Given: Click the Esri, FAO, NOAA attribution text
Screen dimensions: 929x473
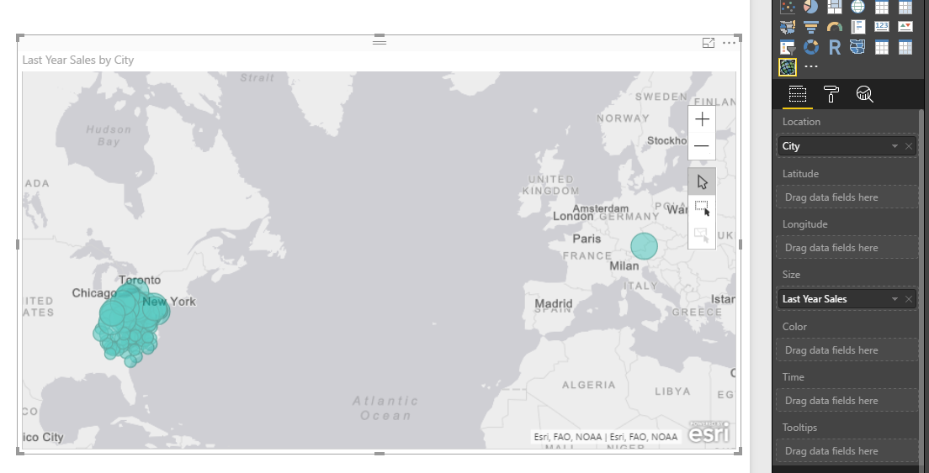Looking at the screenshot, I should coord(606,437).
